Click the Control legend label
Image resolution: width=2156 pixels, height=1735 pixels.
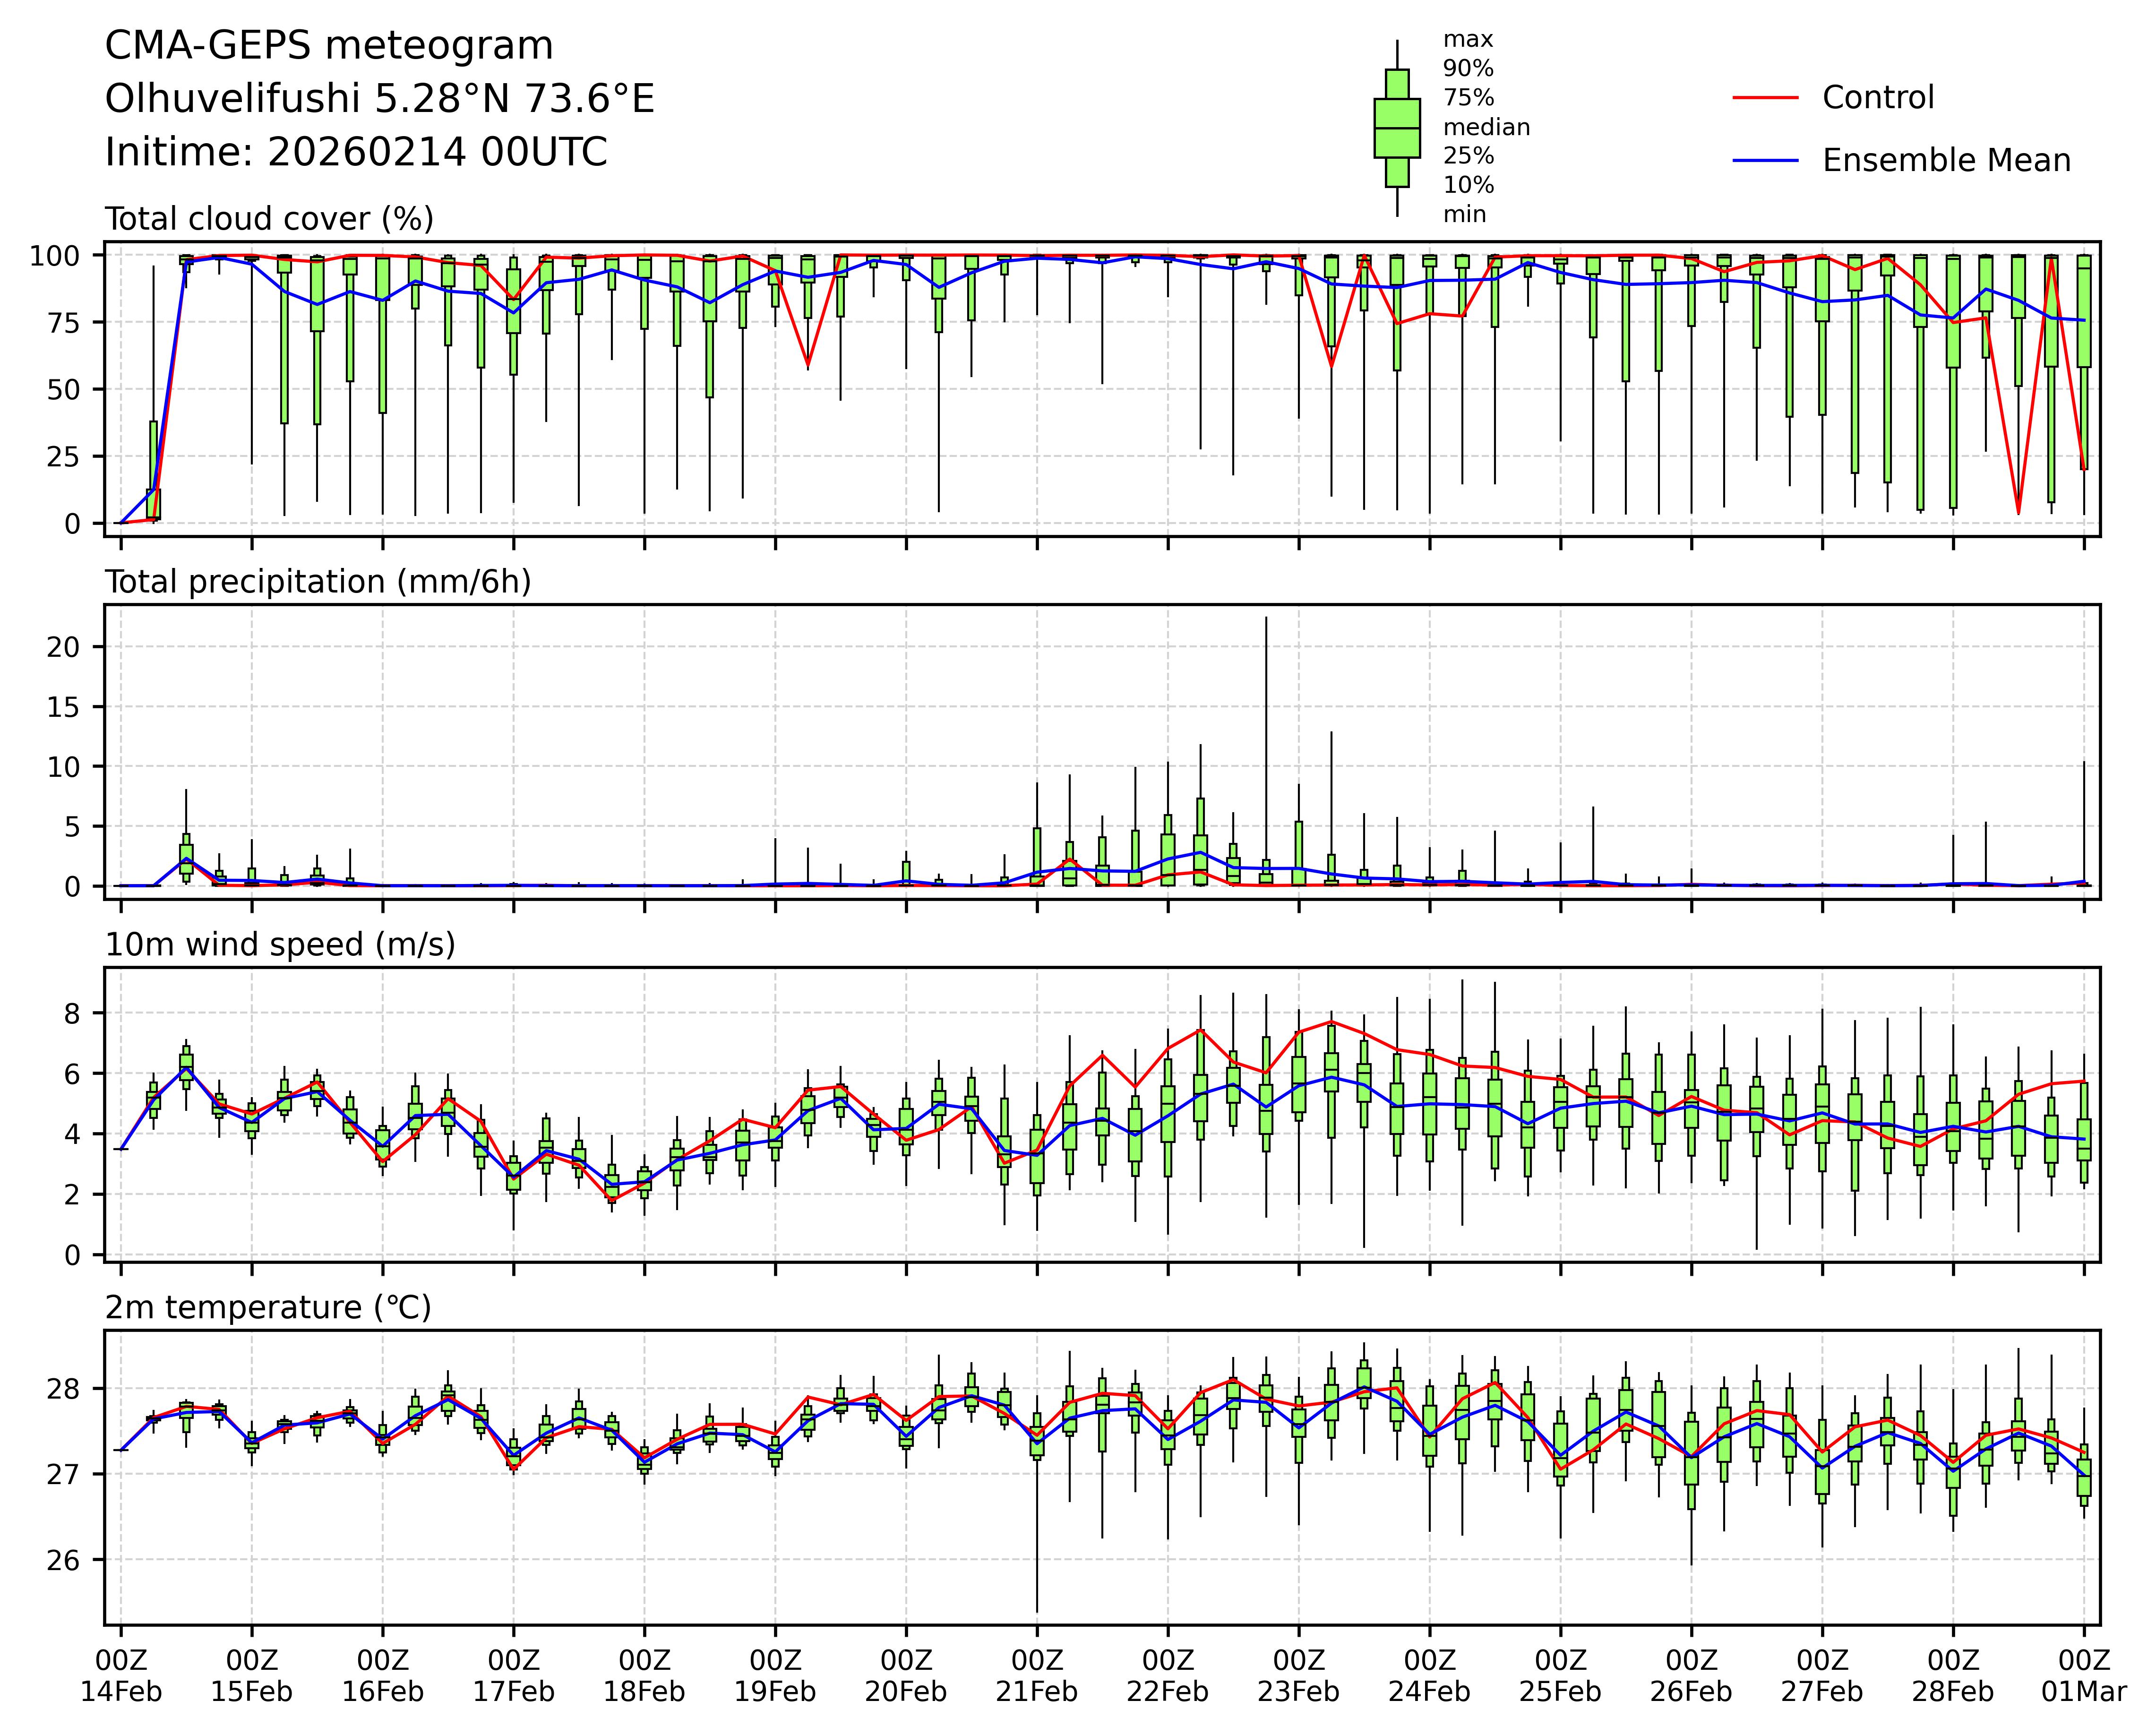[x=1878, y=98]
